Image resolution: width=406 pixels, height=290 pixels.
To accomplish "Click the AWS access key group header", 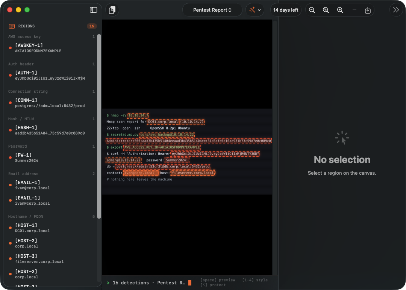I will coord(24,37).
